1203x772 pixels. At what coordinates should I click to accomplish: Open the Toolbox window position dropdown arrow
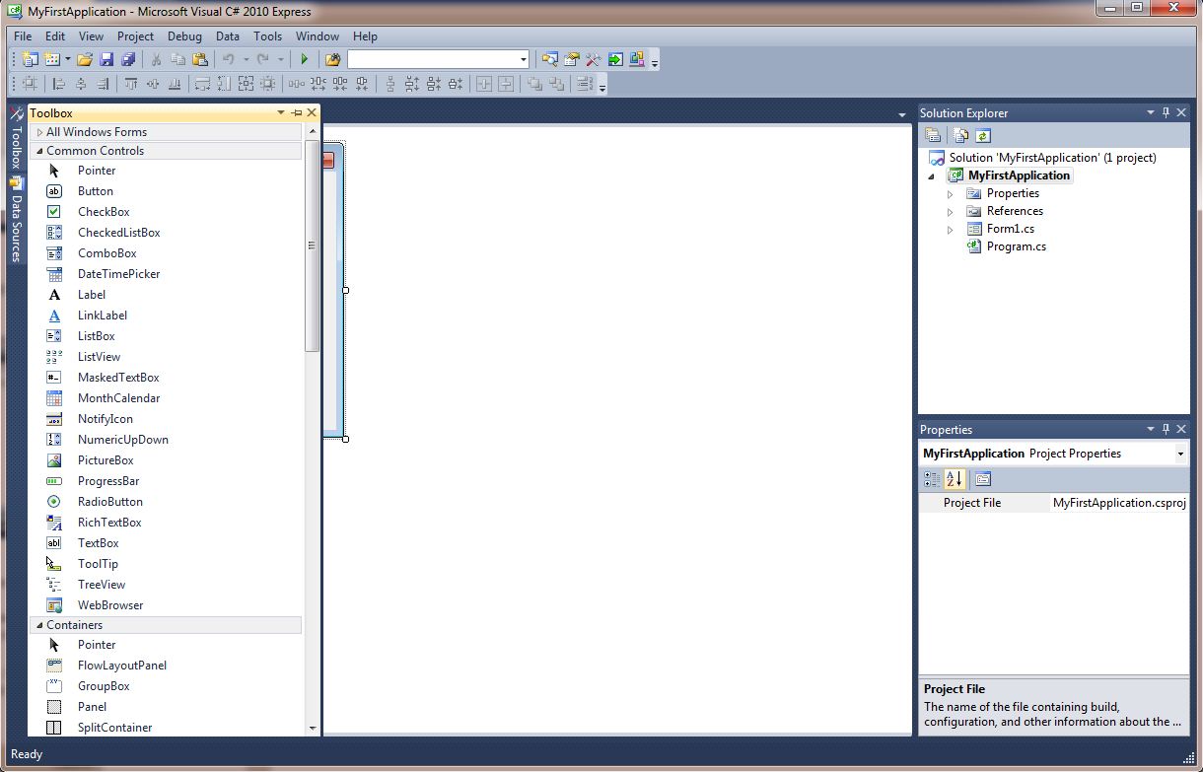tap(281, 112)
